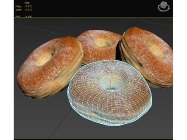This screenshot has width=187, height=140.
Task: Select the left textured donut
Action: click(x=50, y=67)
